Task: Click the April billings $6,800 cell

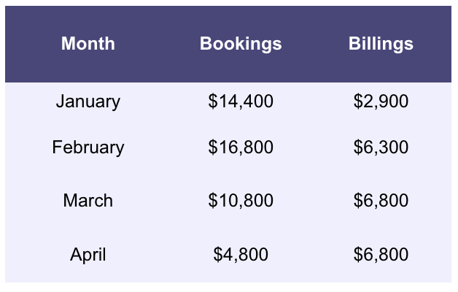Action: [381, 255]
